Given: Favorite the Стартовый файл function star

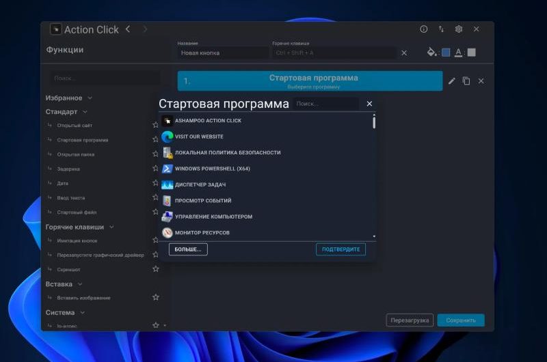Looking at the screenshot, I should 156,212.
